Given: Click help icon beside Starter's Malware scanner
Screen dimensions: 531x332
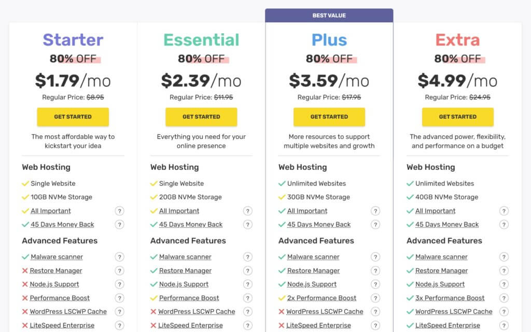Looking at the screenshot, I should (x=119, y=257).
